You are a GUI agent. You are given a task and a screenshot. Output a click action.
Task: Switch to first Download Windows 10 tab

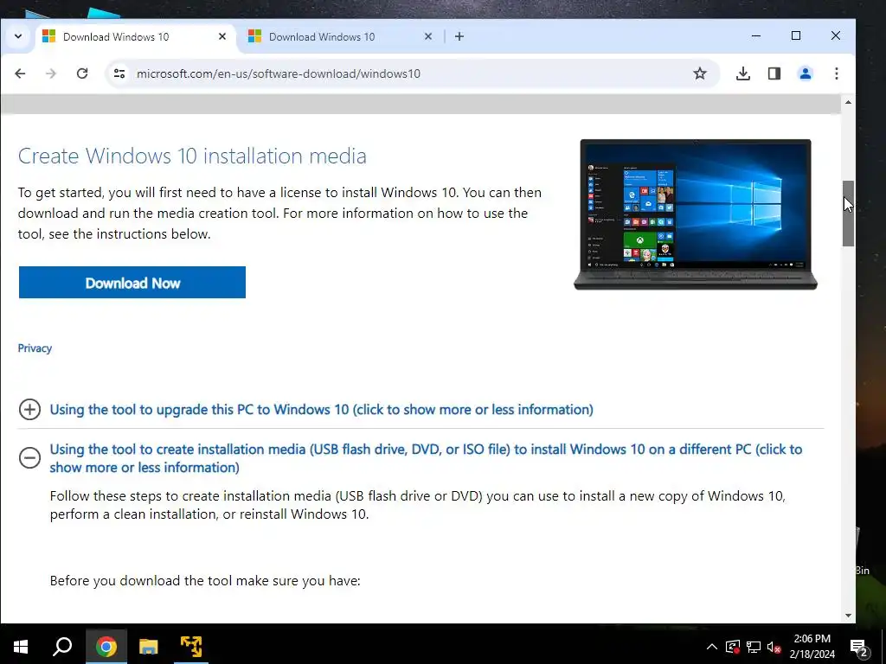tap(136, 36)
